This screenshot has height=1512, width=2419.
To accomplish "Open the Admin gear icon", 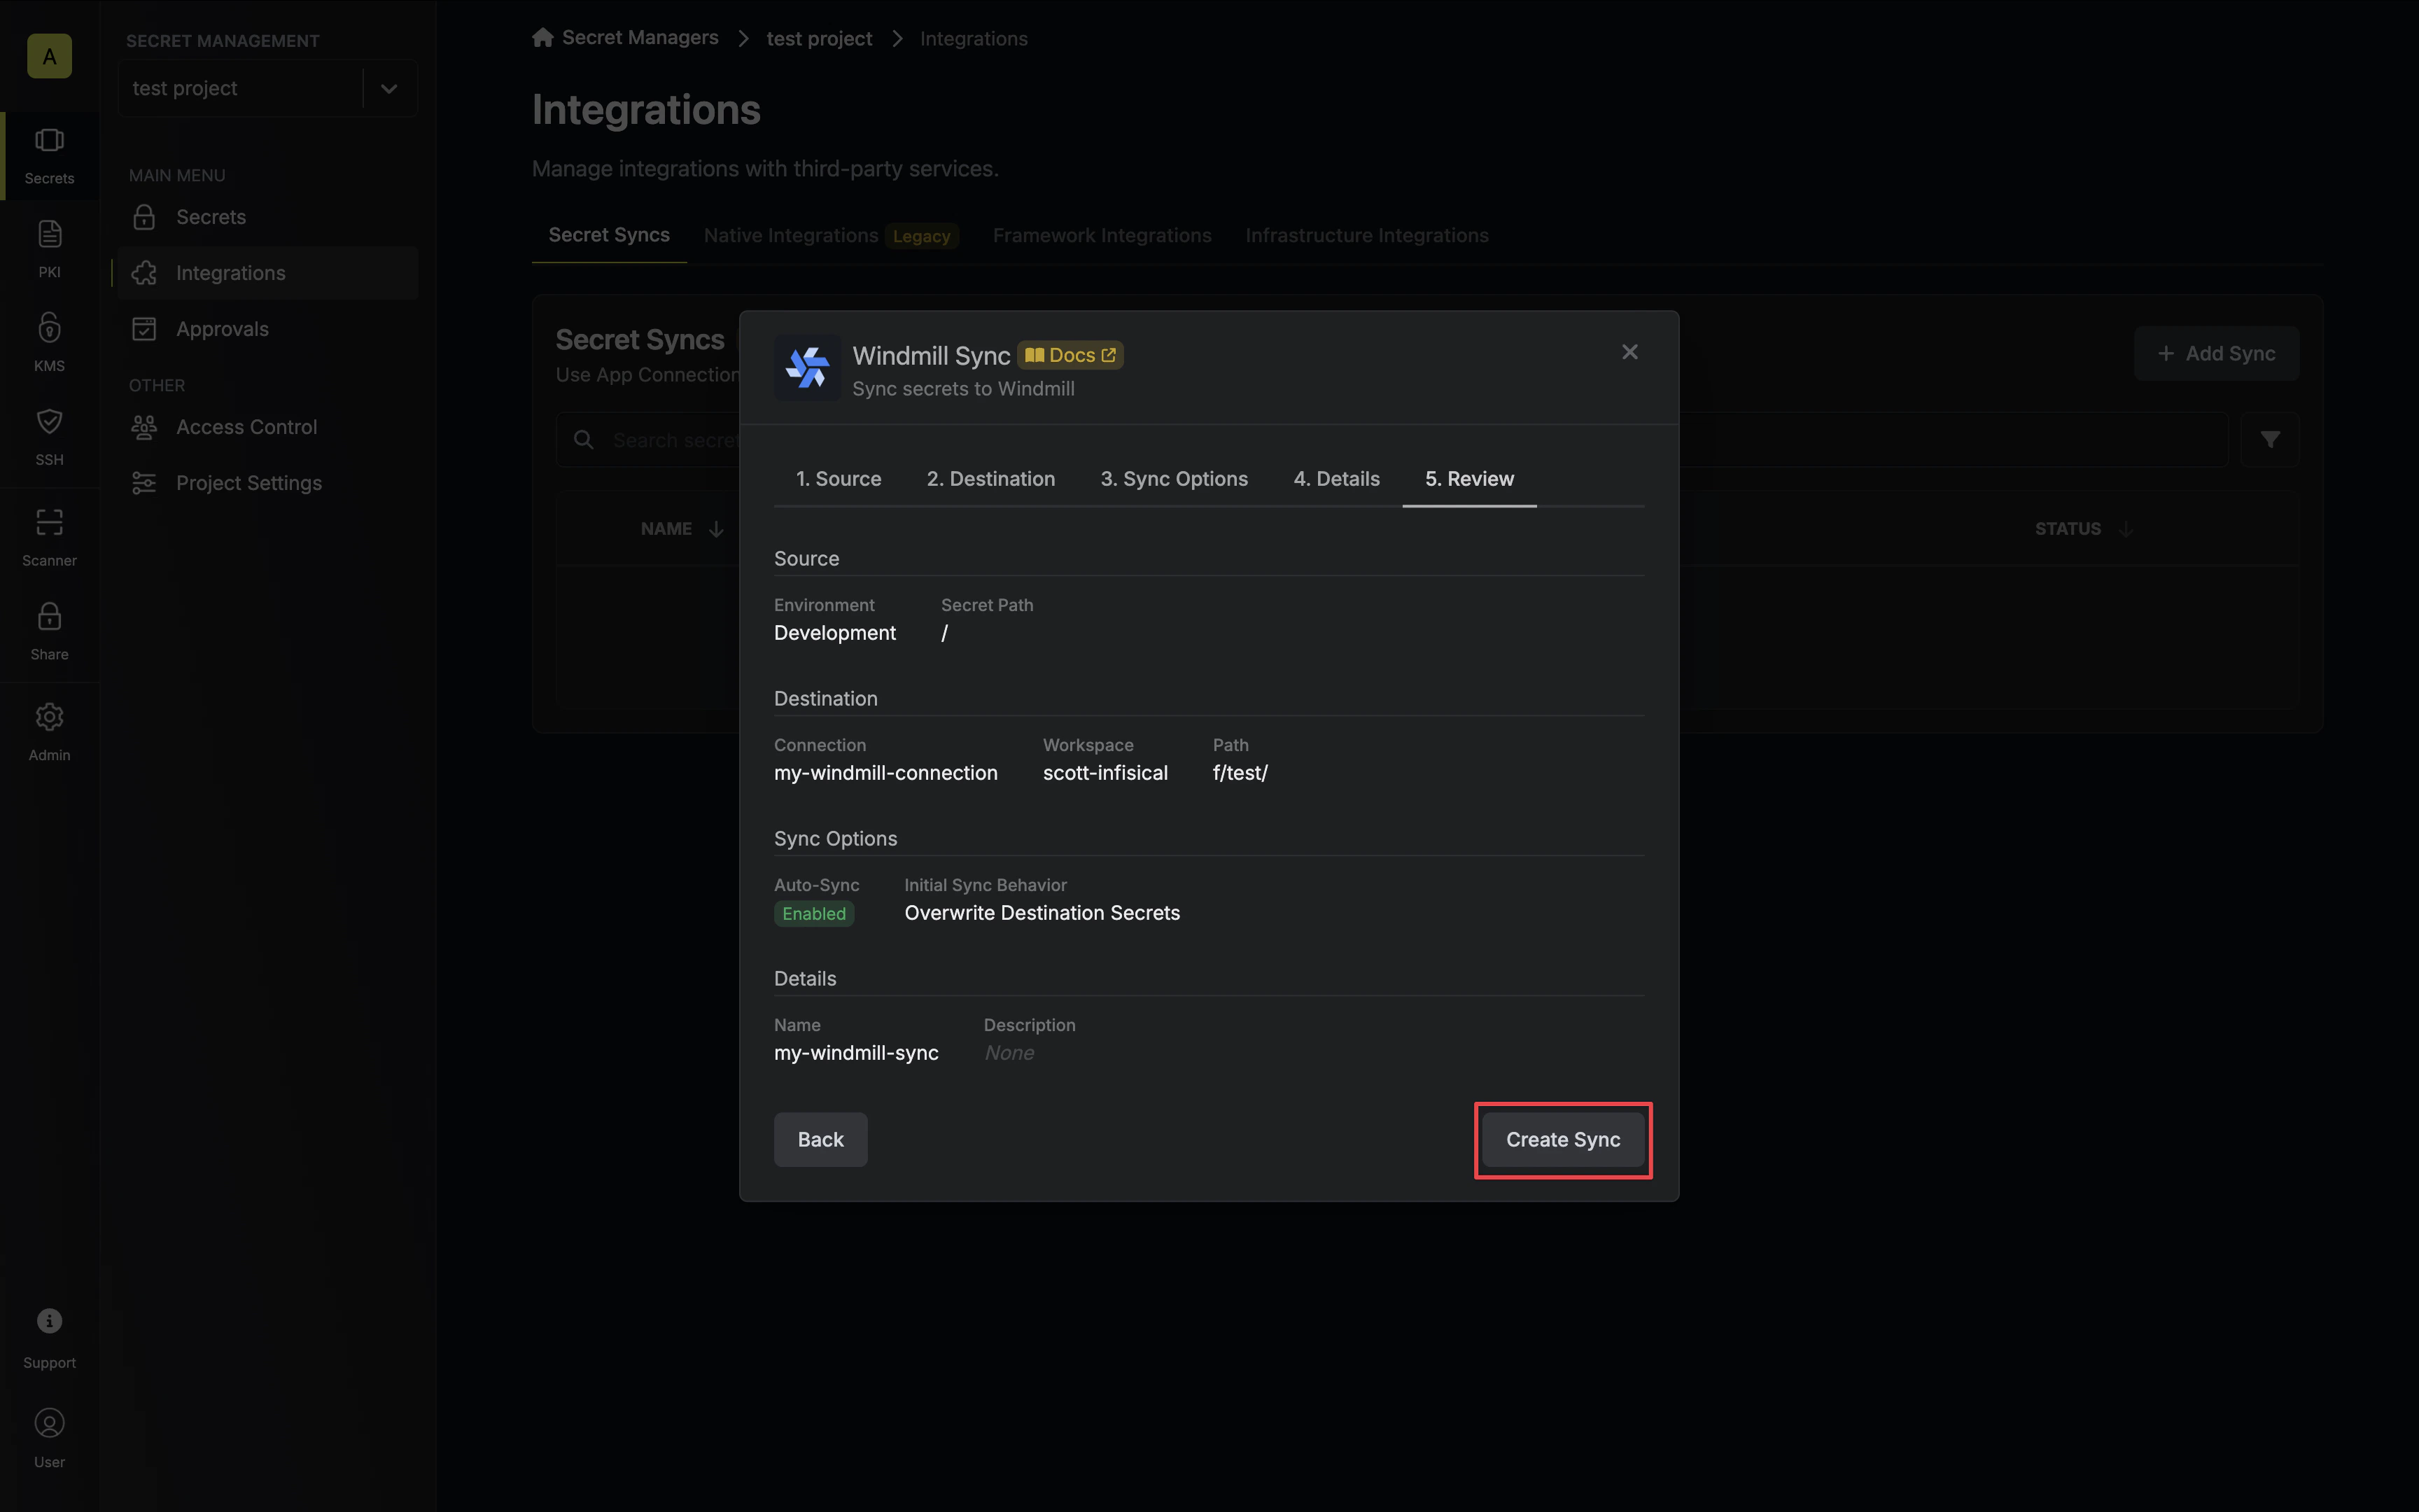I will [x=49, y=717].
